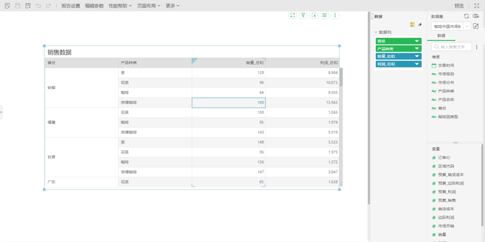Enter fullscreen with top-right icon
Viewport: 485px width, 242px height.
click(x=477, y=6)
